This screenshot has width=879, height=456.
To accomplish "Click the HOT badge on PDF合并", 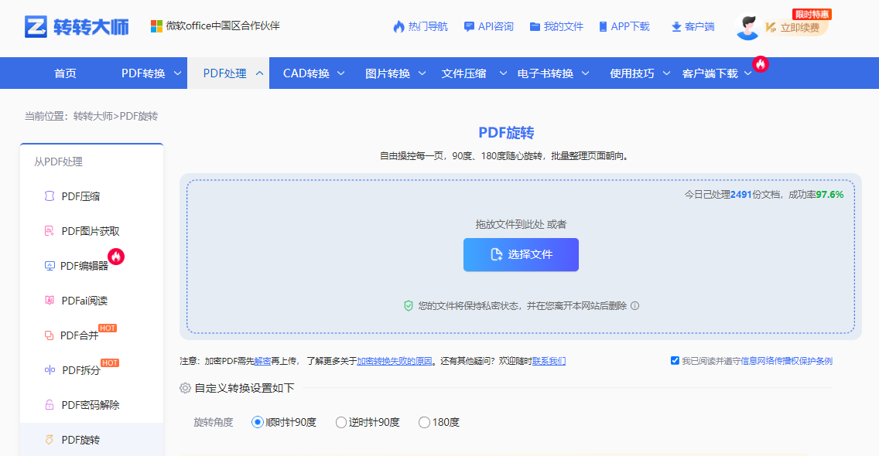I will click(108, 328).
